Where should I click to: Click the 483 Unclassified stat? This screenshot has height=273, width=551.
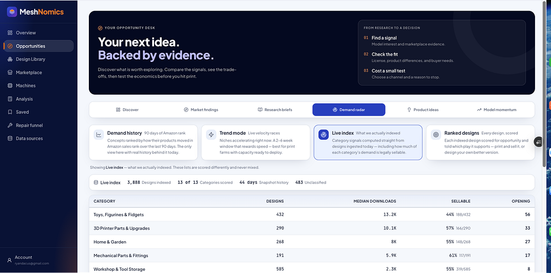310,182
